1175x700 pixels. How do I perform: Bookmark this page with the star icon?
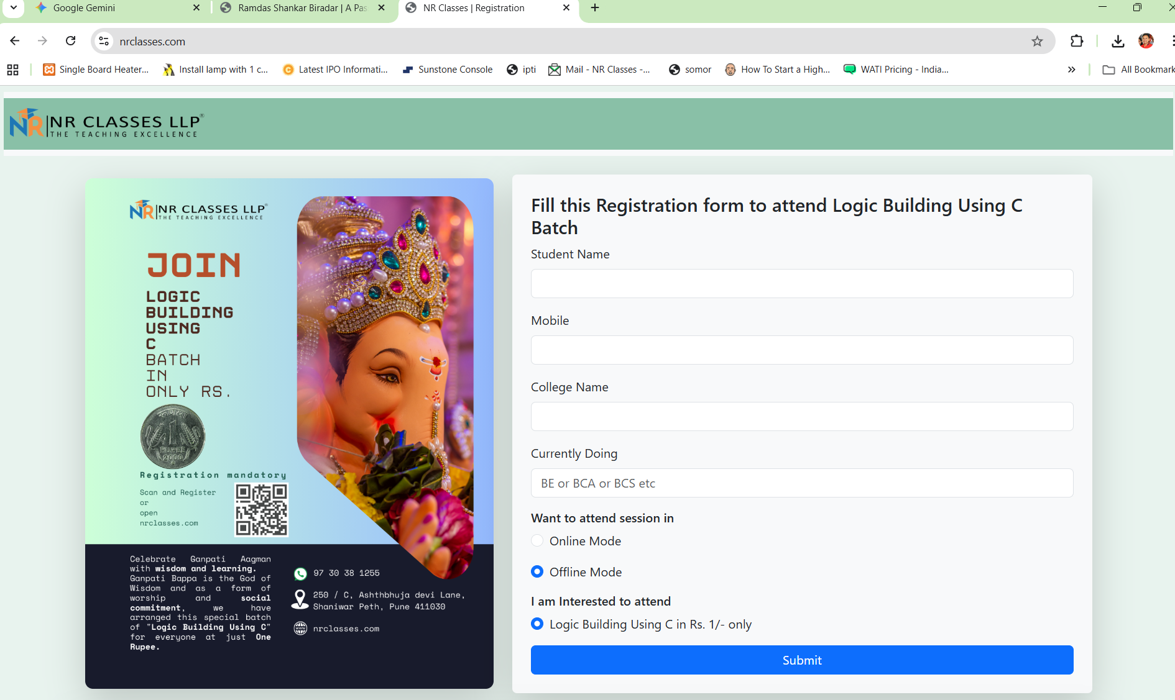1037,41
